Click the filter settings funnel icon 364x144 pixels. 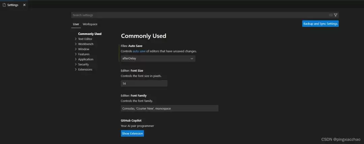335,15
